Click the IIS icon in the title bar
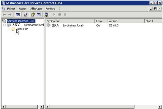The height and width of the screenshot is (109, 163). pyautogui.click(x=4, y=3)
